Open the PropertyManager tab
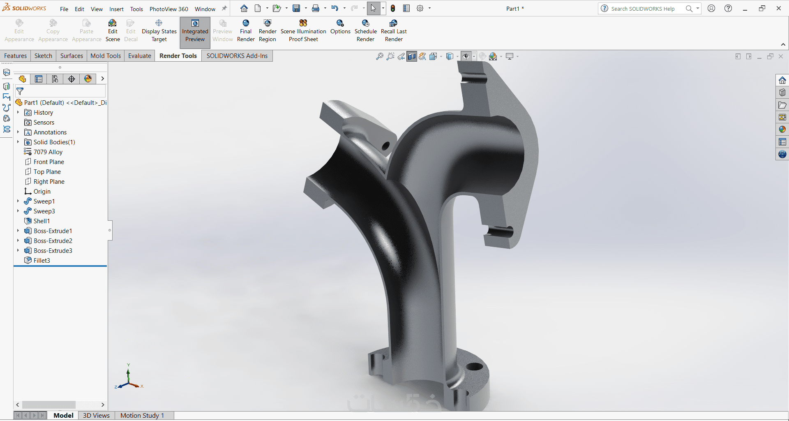The image size is (789, 421). pyautogui.click(x=39, y=79)
